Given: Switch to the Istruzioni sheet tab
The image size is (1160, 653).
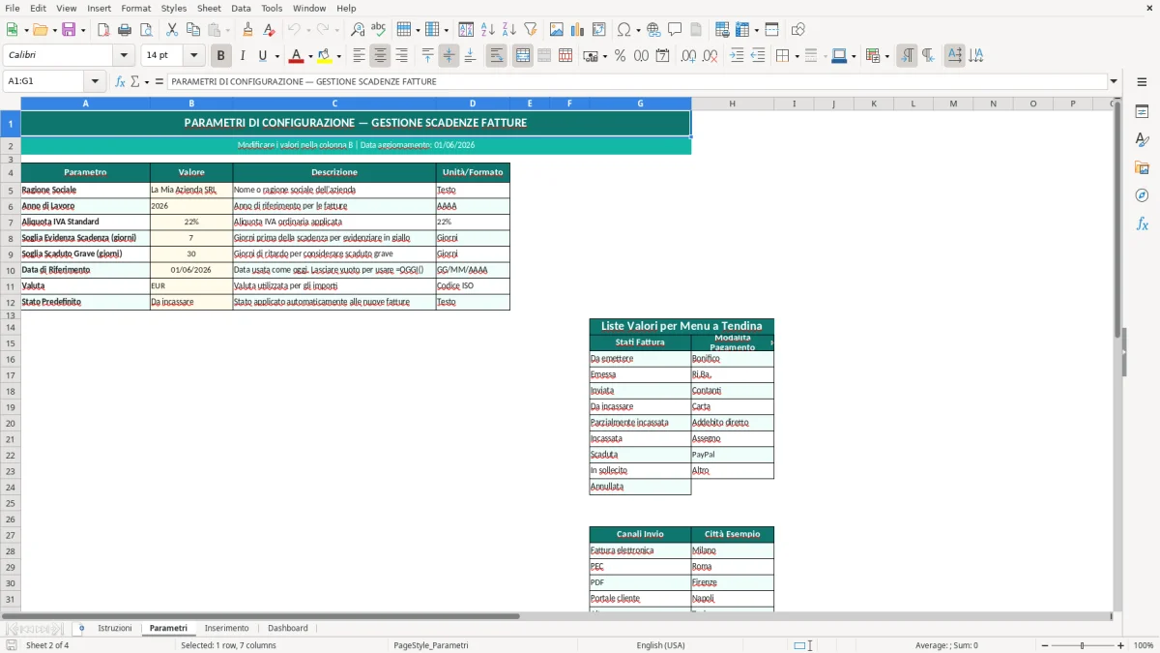Looking at the screenshot, I should click(114, 629).
